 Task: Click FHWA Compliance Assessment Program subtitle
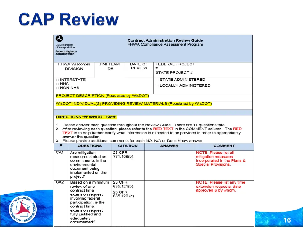(165, 44)
